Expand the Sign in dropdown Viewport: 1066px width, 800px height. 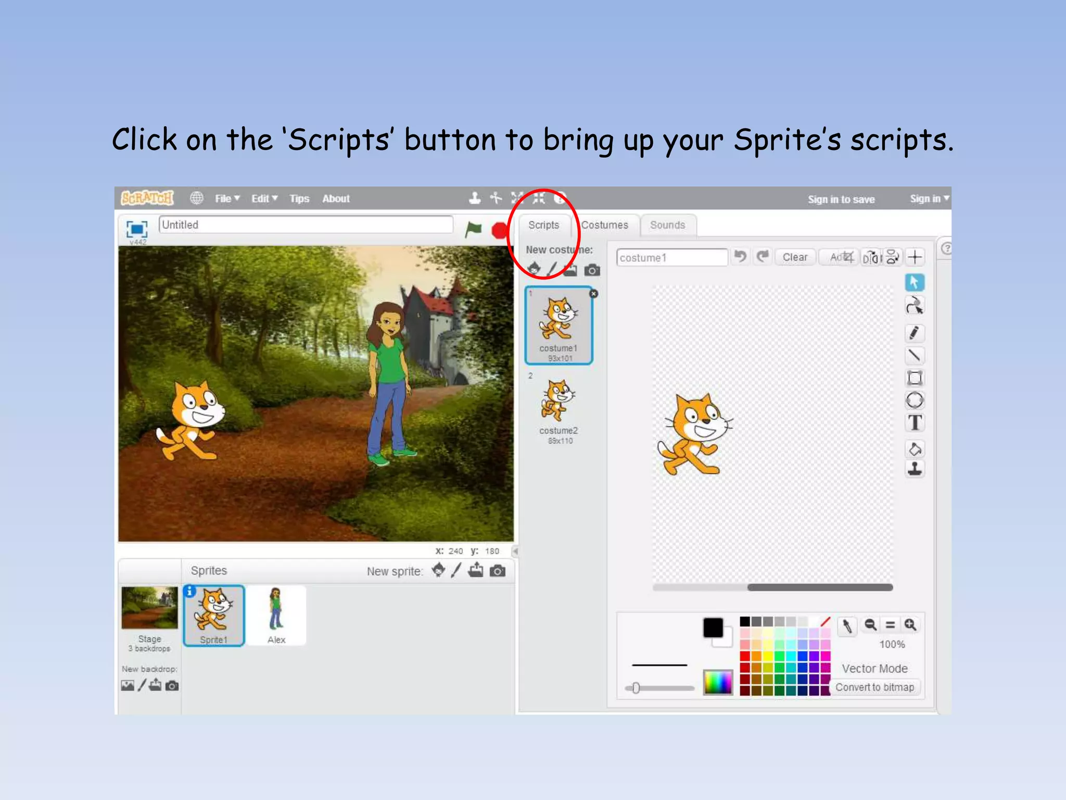[x=930, y=198]
